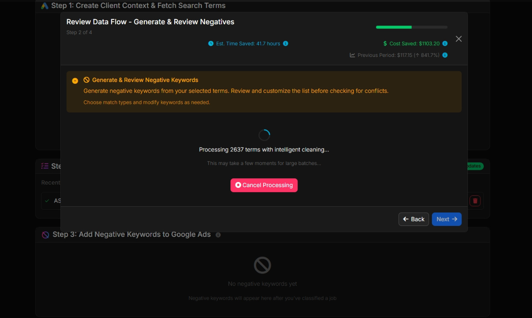
Task: Click the clock icon before Est. Time Saved
Action: (211, 44)
